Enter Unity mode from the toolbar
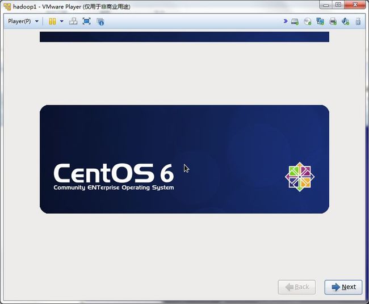Screen dimensions: 369x304 100,22
